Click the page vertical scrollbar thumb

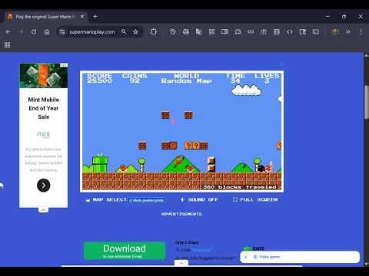pyautogui.click(x=367, y=102)
